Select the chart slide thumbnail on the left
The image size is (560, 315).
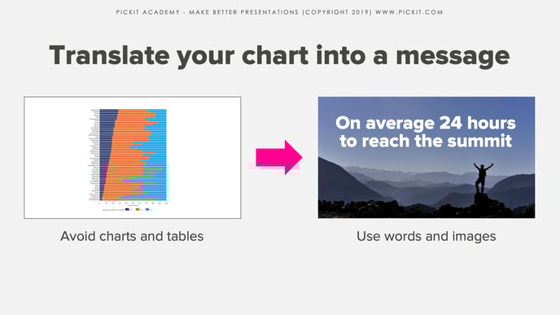tap(133, 158)
